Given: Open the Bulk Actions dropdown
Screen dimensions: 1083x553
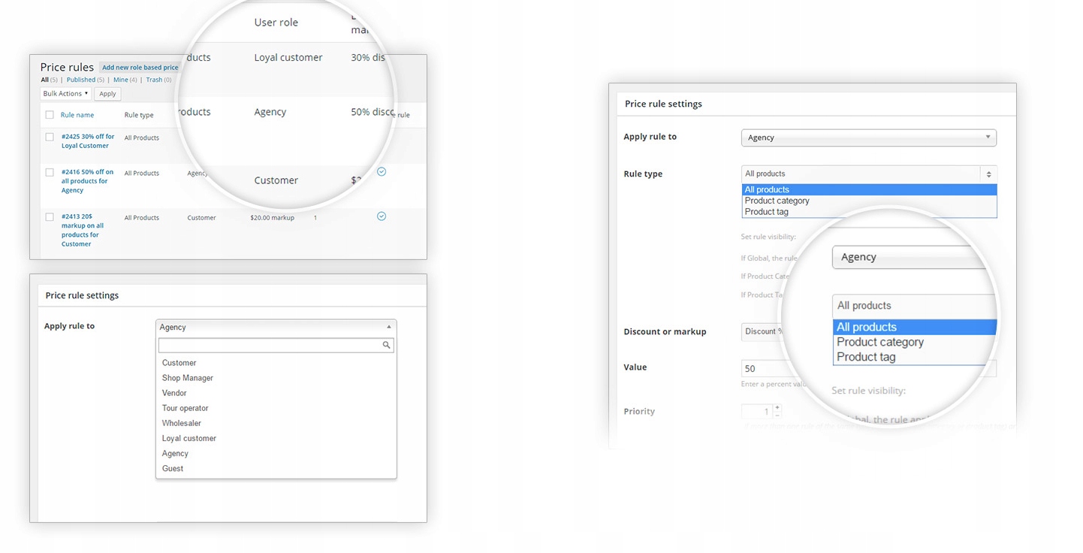Looking at the screenshot, I should [65, 94].
